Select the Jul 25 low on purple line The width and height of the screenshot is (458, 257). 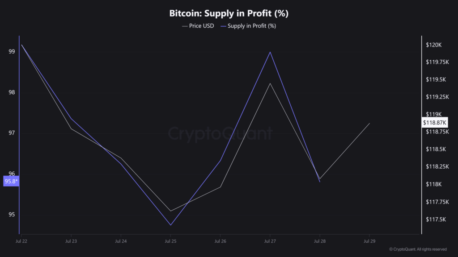[x=170, y=225]
